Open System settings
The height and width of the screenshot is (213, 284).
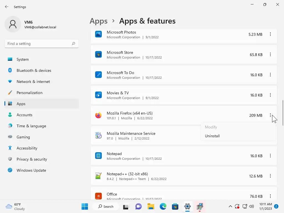42,59
